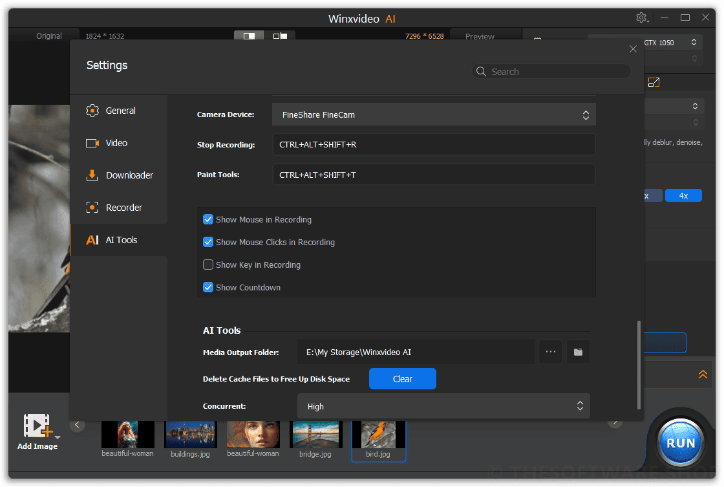Close the Settings dialog
Image resolution: width=724 pixels, height=487 pixels.
pyautogui.click(x=633, y=49)
